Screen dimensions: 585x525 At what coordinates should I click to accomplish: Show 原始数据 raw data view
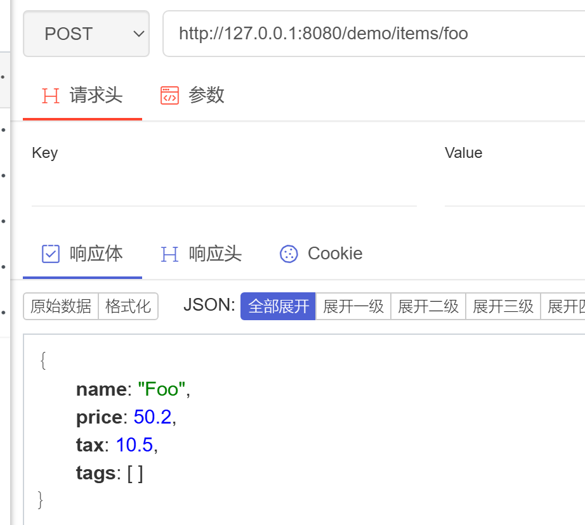61,306
